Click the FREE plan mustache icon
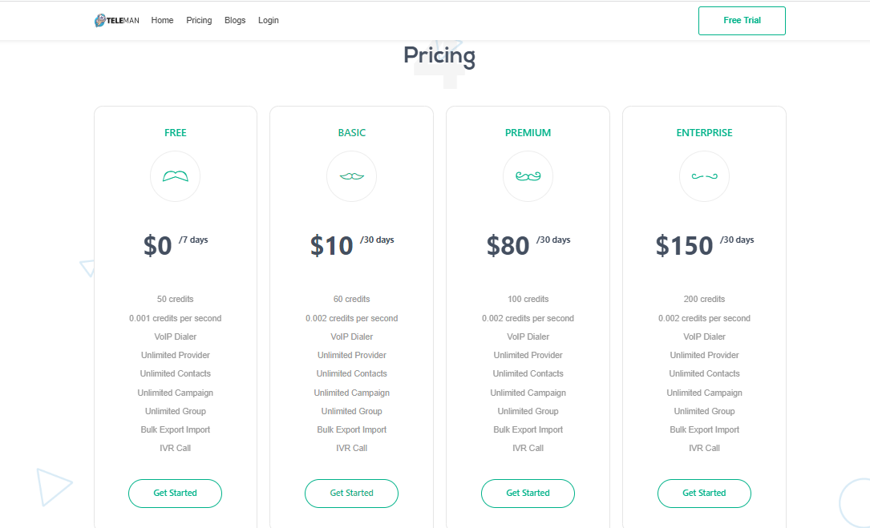Image resolution: width=870 pixels, height=528 pixels. coord(175,176)
